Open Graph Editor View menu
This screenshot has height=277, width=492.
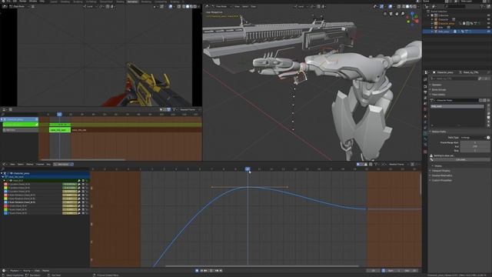12,164
